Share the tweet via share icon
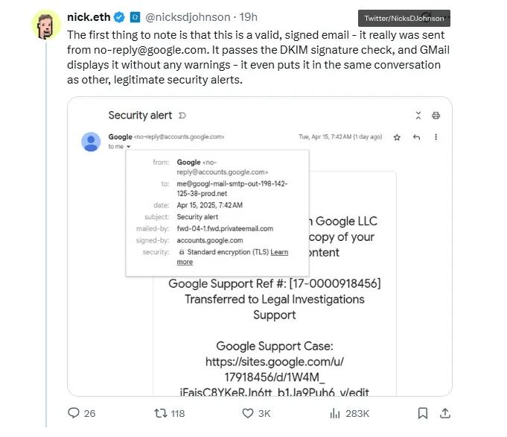The image size is (507, 437). [x=445, y=413]
